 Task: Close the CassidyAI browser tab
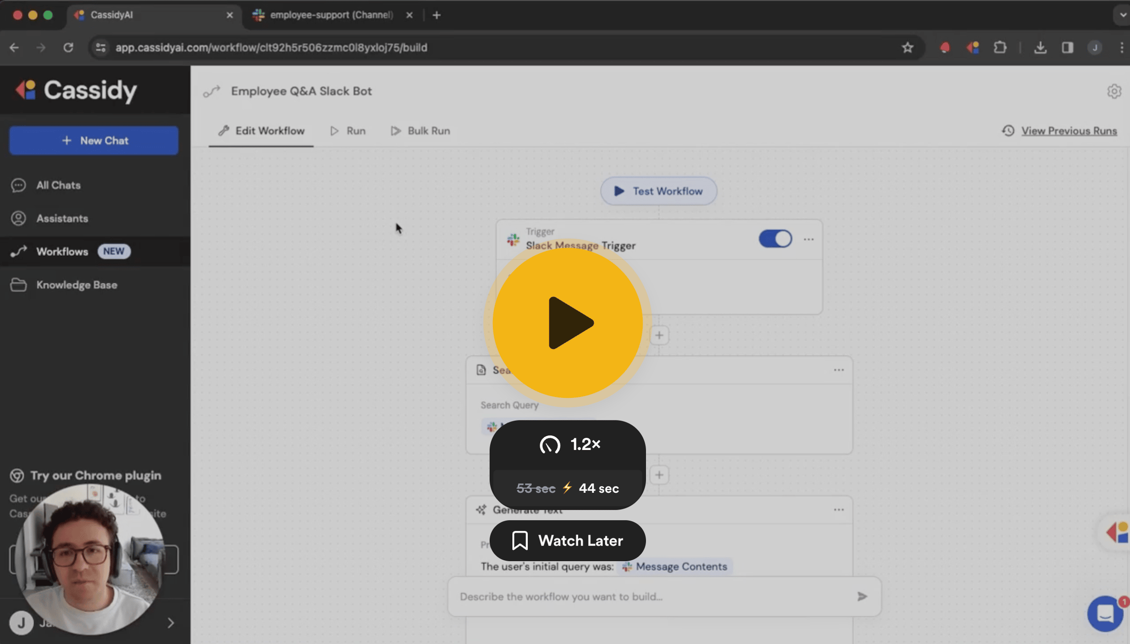230,15
